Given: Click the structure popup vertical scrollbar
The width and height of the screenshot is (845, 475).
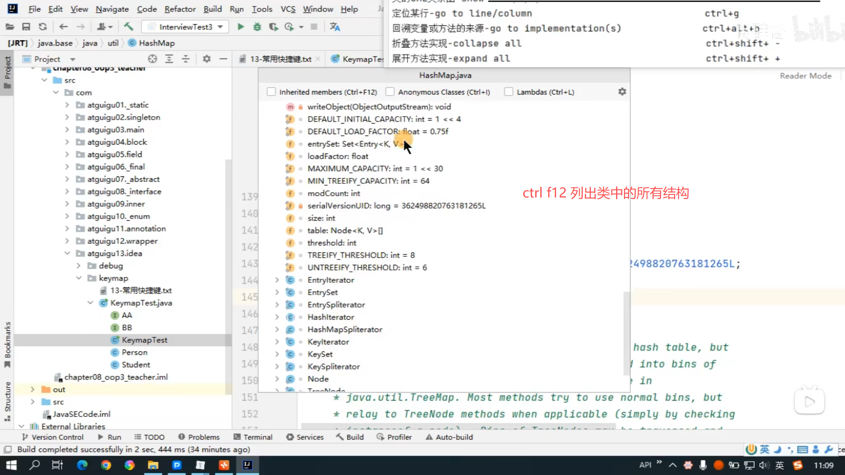Looking at the screenshot, I should coord(626,333).
